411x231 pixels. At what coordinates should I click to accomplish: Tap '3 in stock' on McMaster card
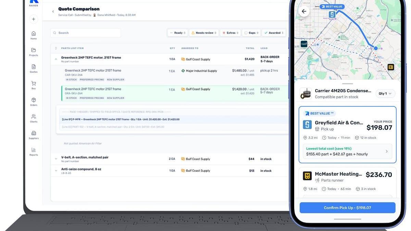[366, 189]
